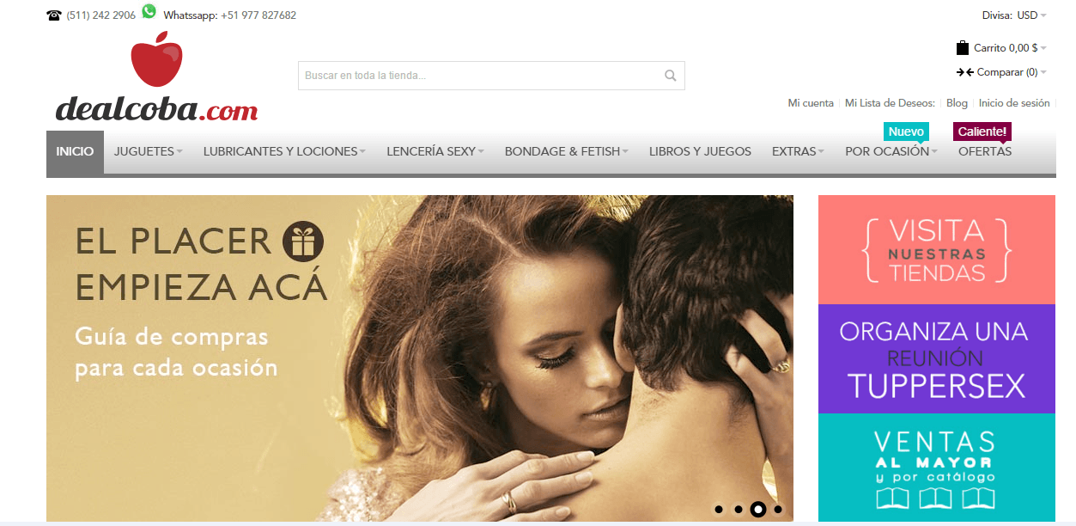Open the POR OCASIÓN menu
Viewport: 1076px width, 526px height.
(891, 151)
